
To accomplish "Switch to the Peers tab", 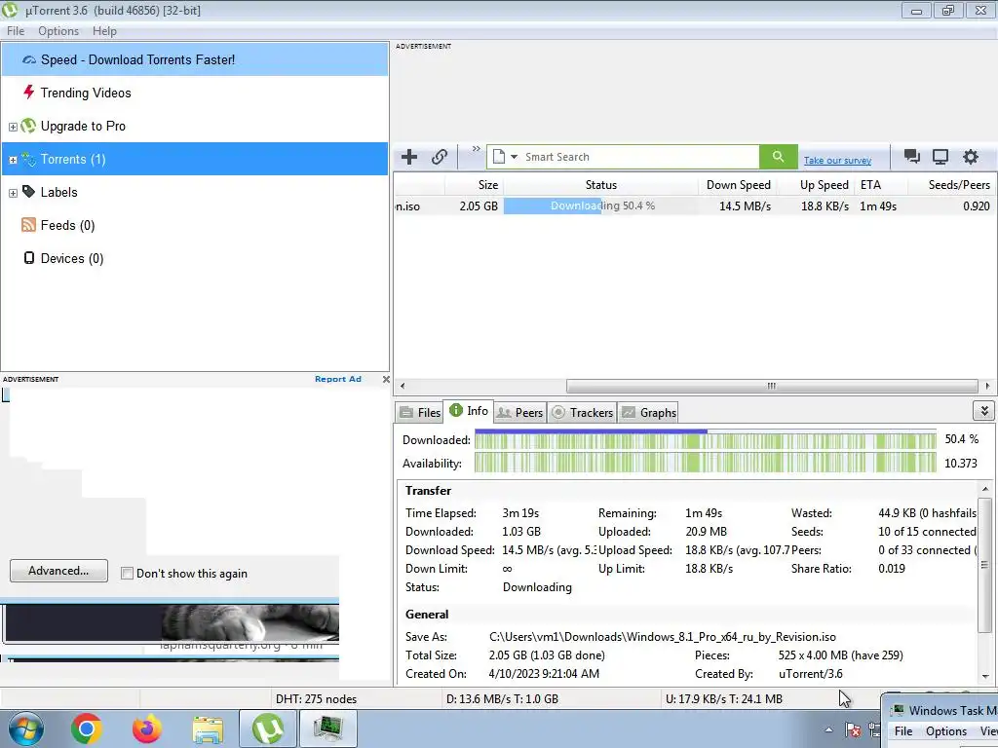I will click(x=519, y=412).
